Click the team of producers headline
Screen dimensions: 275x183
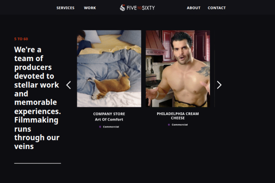pos(38,98)
